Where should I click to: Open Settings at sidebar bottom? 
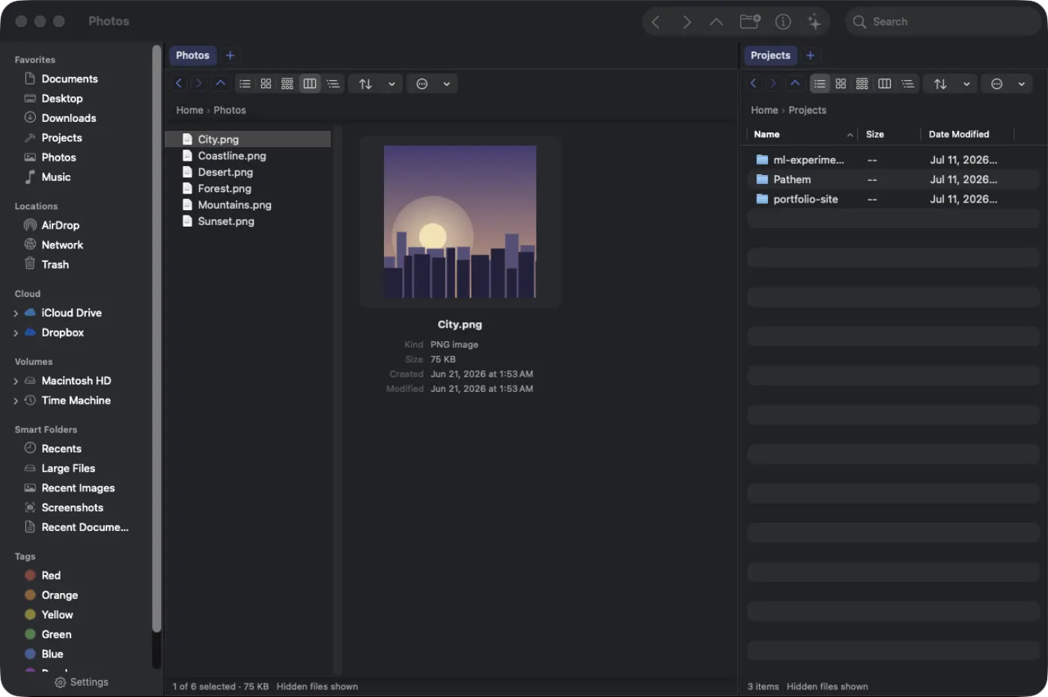pos(82,682)
